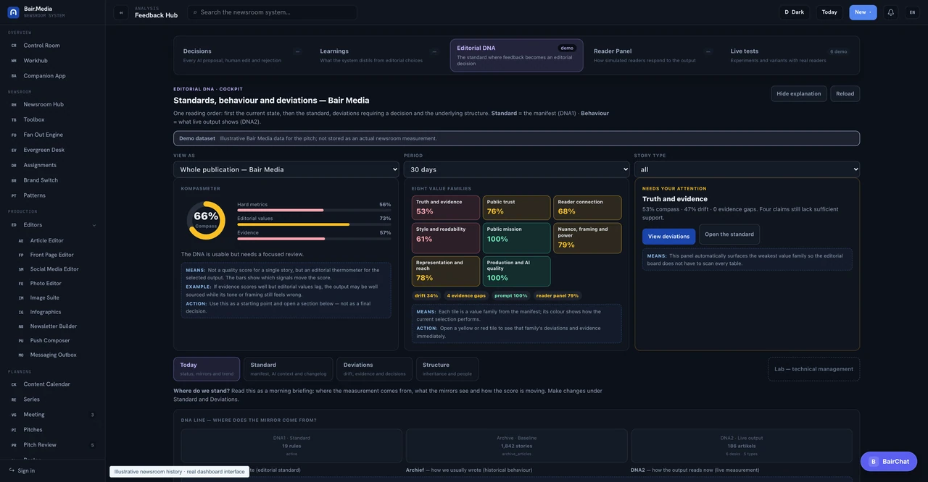The height and width of the screenshot is (482, 928).
Task: Expand the New button menu
Action: point(863,12)
